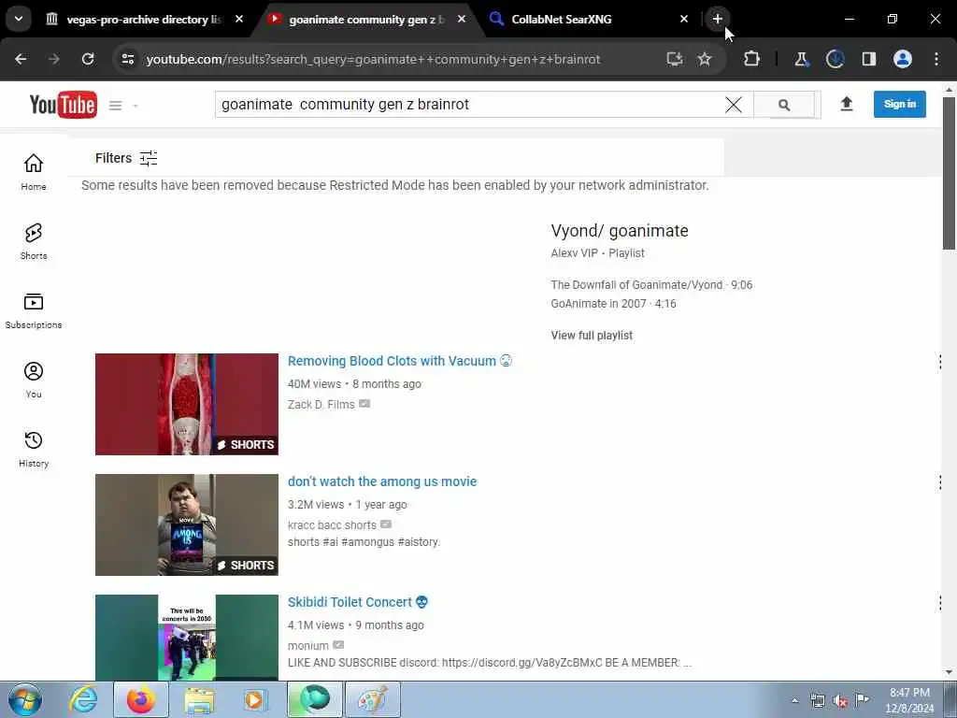Show hidden system tray icons arrow
Viewport: 957px width, 718px height.
(x=794, y=700)
